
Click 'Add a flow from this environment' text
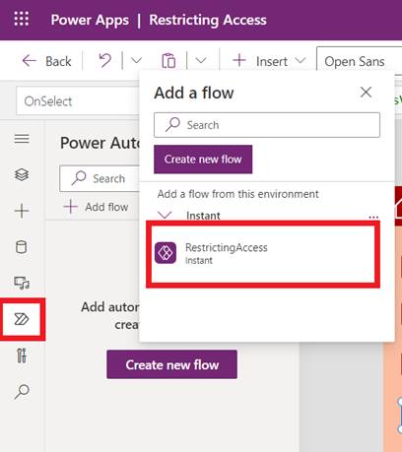tap(238, 194)
